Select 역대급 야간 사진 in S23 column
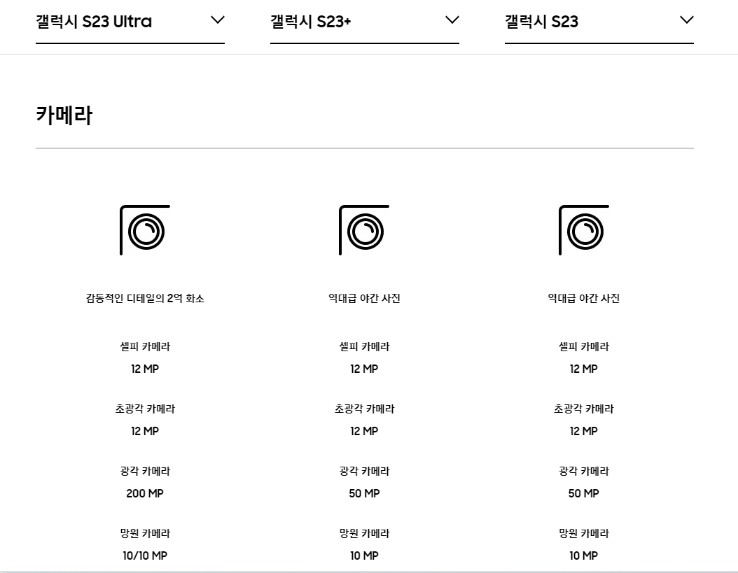This screenshot has height=573, width=738. [x=584, y=298]
